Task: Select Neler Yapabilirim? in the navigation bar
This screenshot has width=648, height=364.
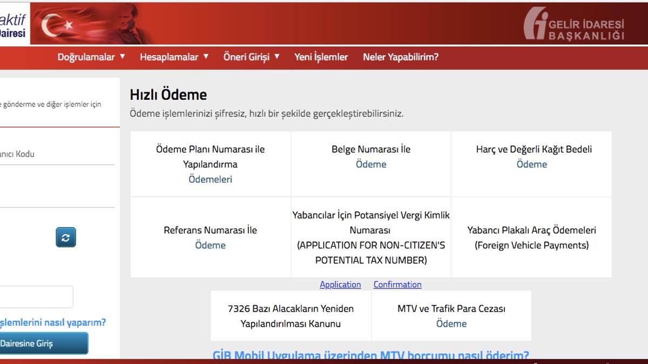Action: point(400,57)
